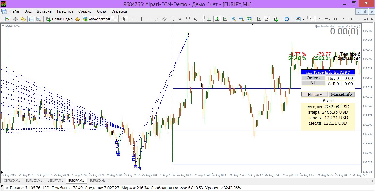Select the equidistant channel tool
The width and height of the screenshot is (375, 191).
pos(165,19)
